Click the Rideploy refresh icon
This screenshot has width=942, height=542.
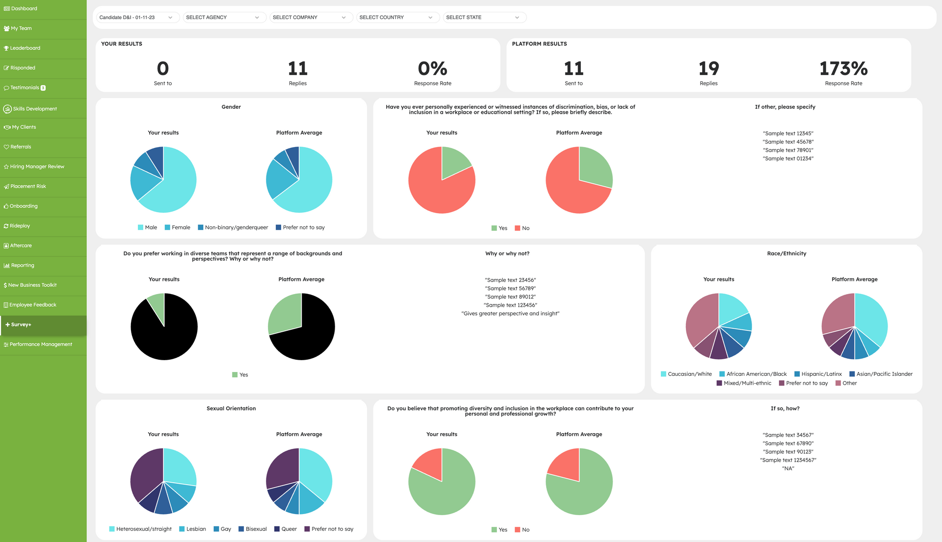point(6,226)
